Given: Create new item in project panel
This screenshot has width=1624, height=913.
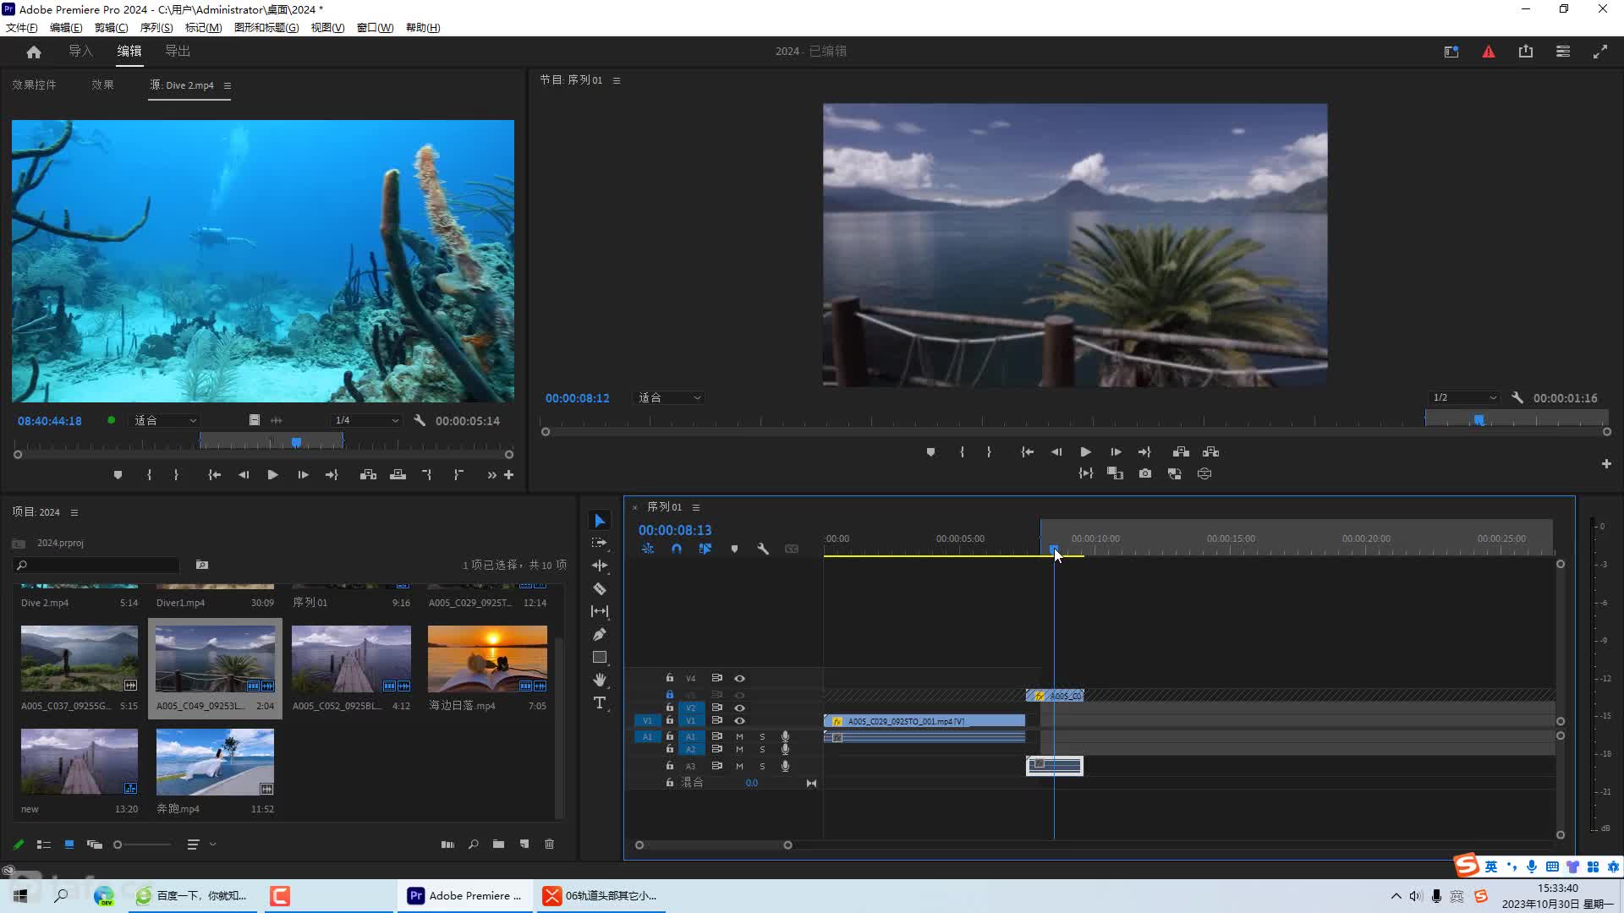Looking at the screenshot, I should point(524,844).
